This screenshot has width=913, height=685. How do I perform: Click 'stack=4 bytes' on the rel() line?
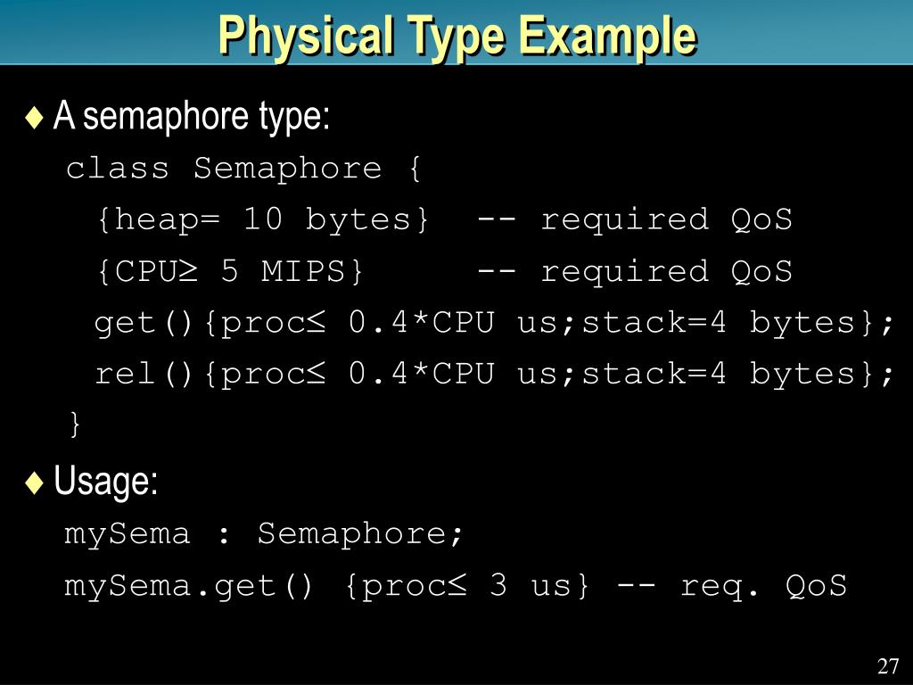coord(718,374)
